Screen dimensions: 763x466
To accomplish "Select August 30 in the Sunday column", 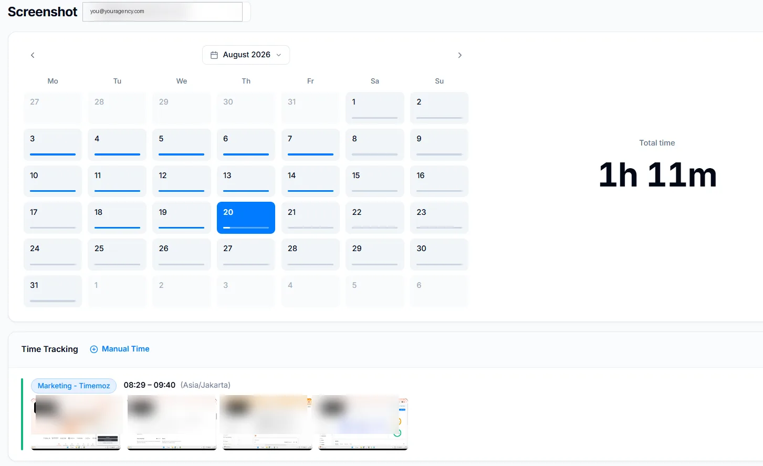I will tap(439, 254).
